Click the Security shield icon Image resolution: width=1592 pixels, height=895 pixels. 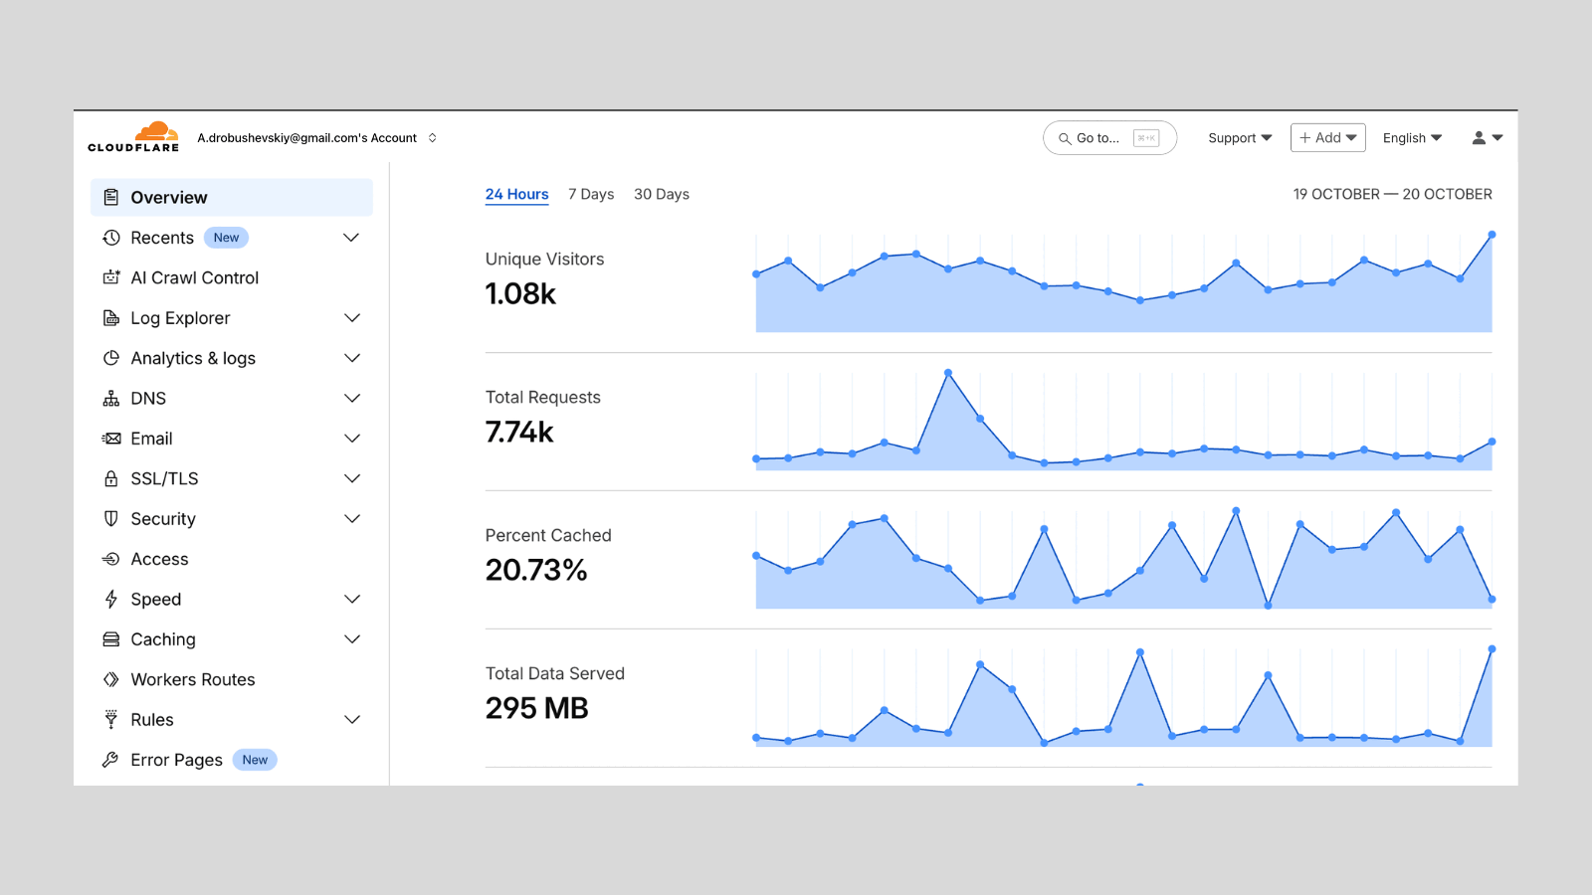tap(111, 519)
